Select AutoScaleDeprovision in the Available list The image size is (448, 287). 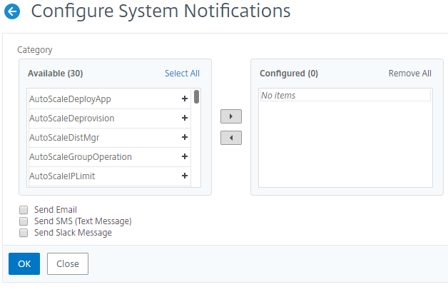pyautogui.click(x=109, y=119)
